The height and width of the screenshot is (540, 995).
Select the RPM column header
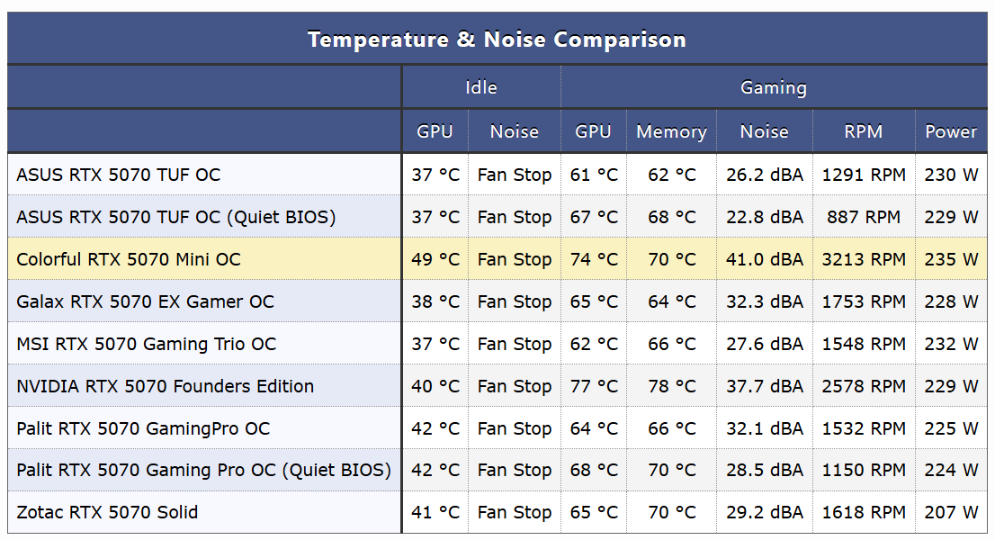point(863,131)
